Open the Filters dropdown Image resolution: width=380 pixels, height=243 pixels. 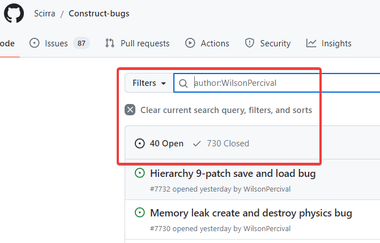point(150,83)
